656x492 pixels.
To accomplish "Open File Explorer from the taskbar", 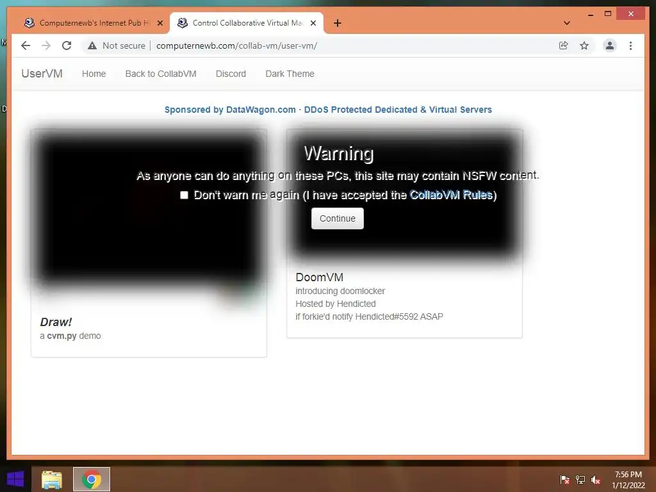I will click(x=52, y=479).
